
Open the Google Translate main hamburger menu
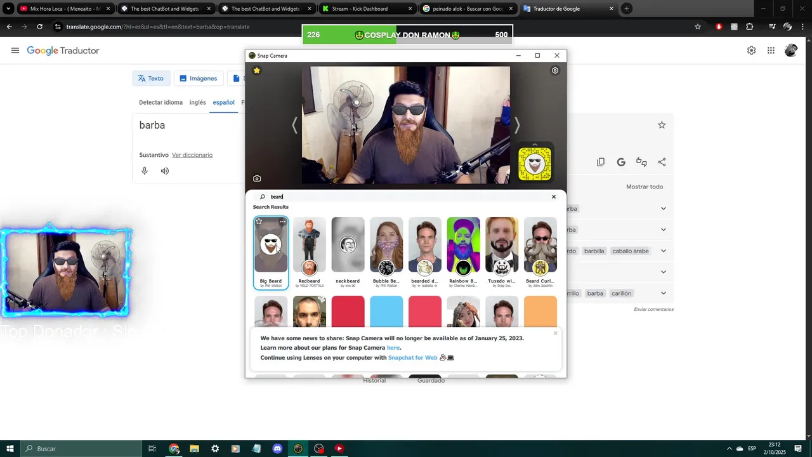point(15,51)
